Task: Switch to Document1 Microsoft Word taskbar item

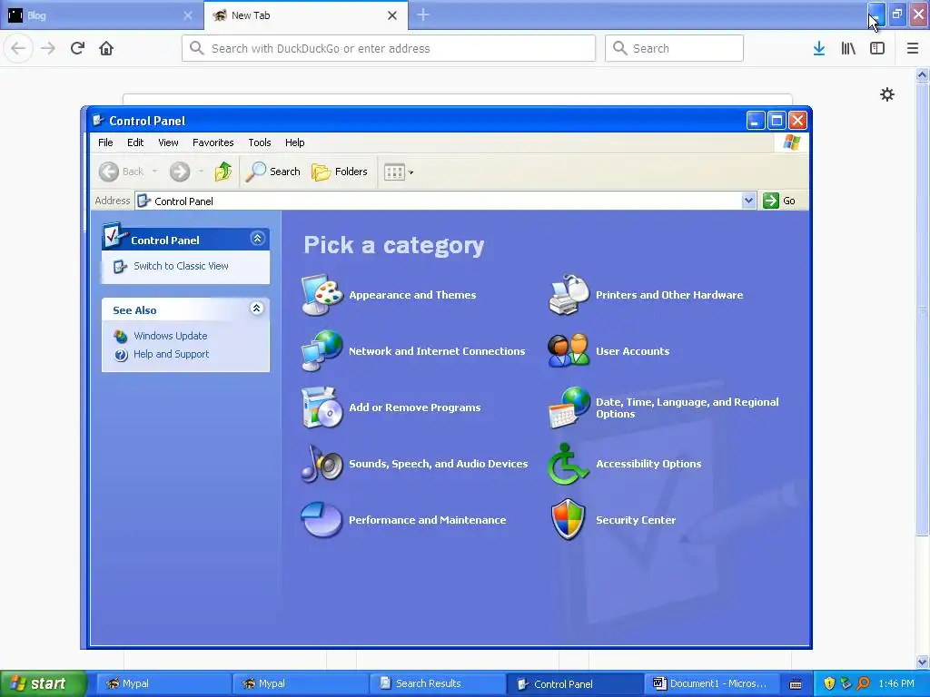Action: point(712,683)
